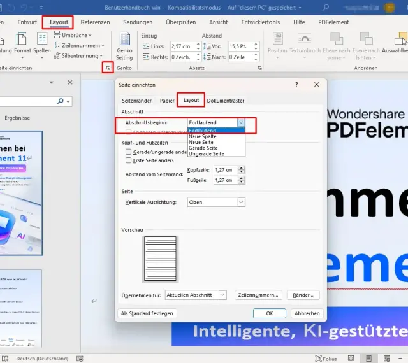Open the Layout ribbon tab

point(59,22)
